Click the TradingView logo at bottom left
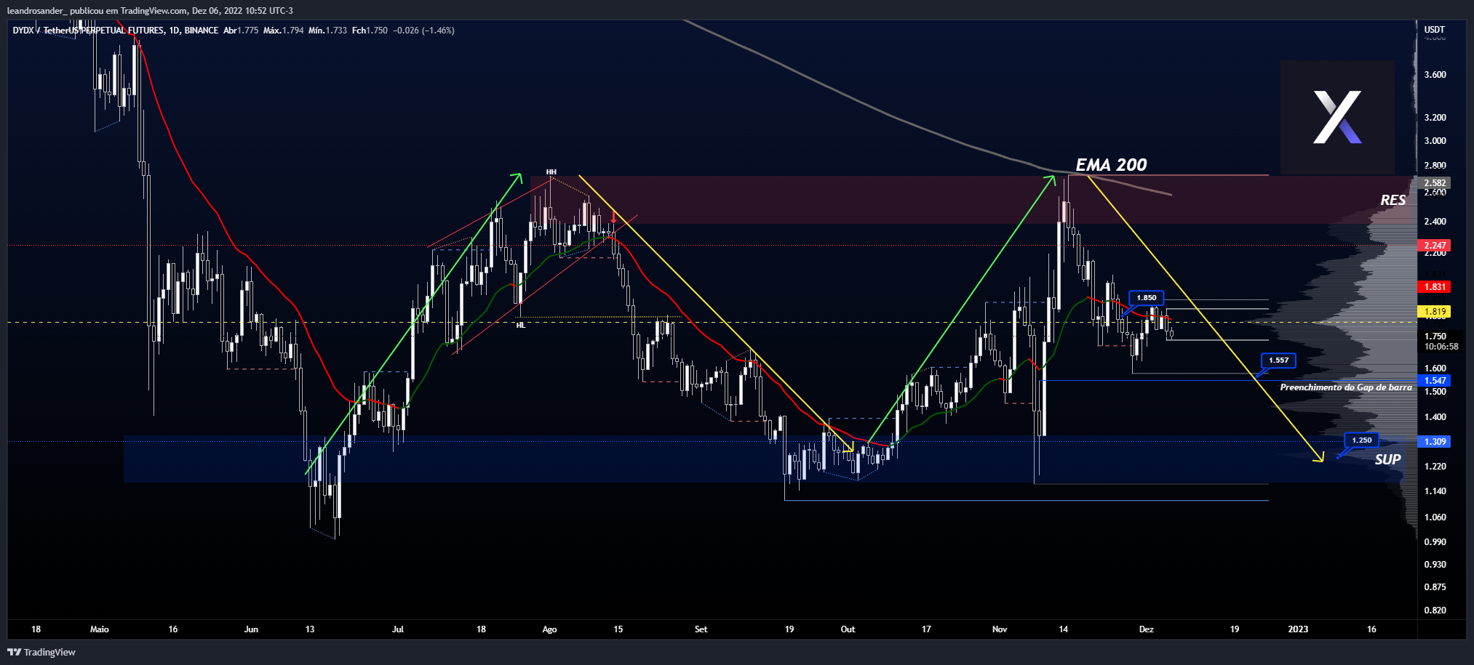1474x665 pixels. (x=41, y=652)
